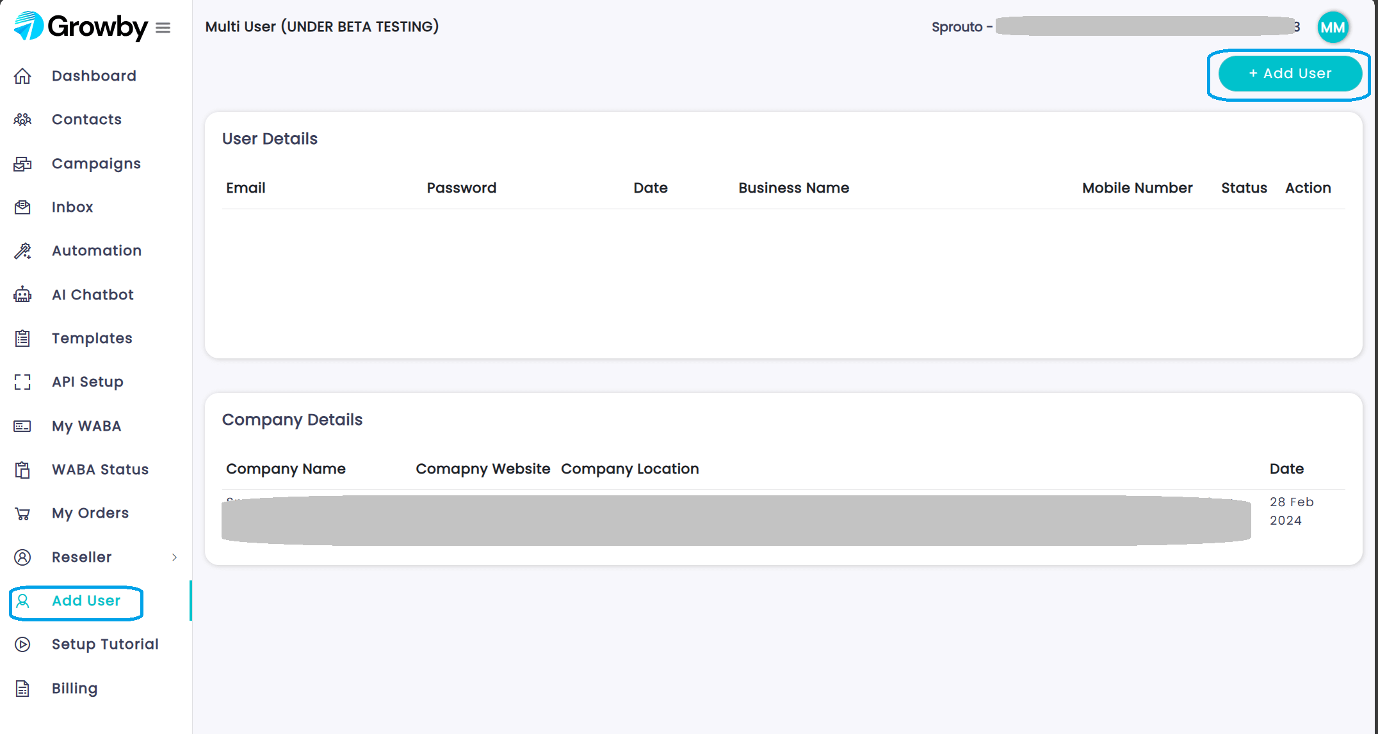Click the WABA Status icon
The image size is (1378, 734).
[22, 470]
